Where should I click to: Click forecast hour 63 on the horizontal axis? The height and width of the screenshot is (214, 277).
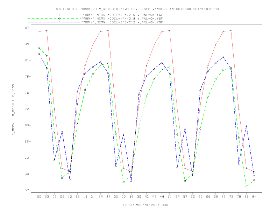pos(200,197)
